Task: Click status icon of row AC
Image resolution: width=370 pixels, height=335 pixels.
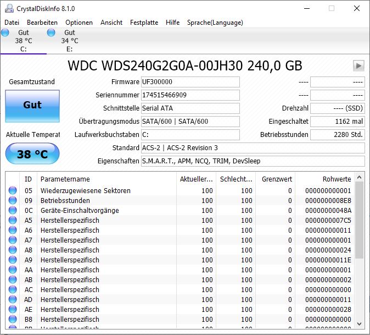Action: (x=13, y=290)
